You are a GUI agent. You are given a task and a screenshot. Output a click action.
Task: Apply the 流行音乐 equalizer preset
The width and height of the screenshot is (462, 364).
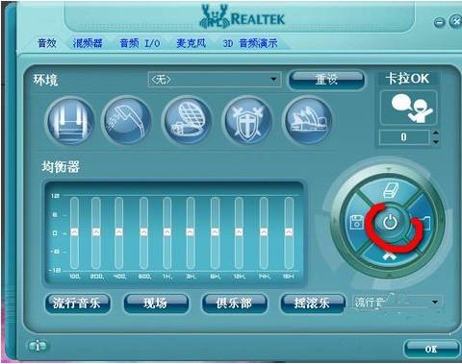[77, 303]
